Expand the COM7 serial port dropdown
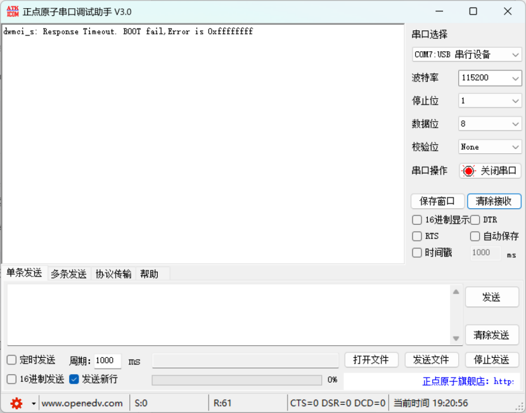Screen dimensions: 526x413 [x=467, y=54]
